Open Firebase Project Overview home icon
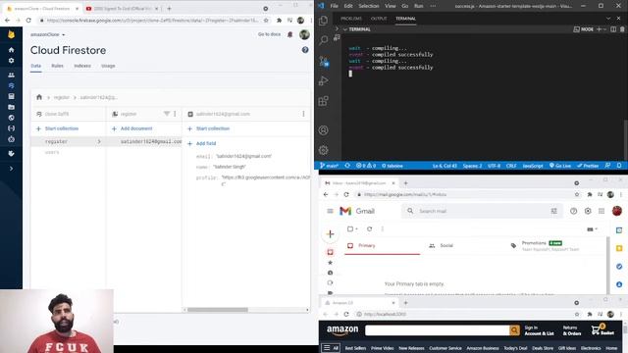Viewport: 628px width, 353px height. pos(11,50)
